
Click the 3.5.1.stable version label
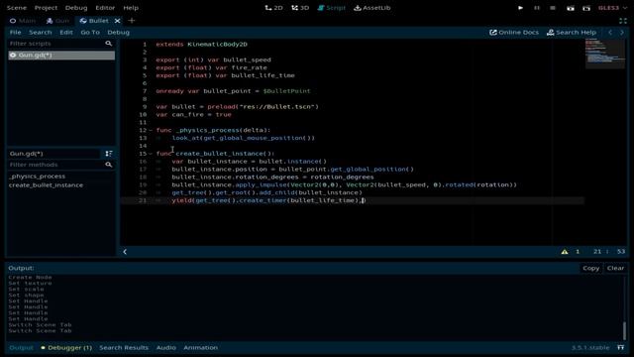point(590,348)
